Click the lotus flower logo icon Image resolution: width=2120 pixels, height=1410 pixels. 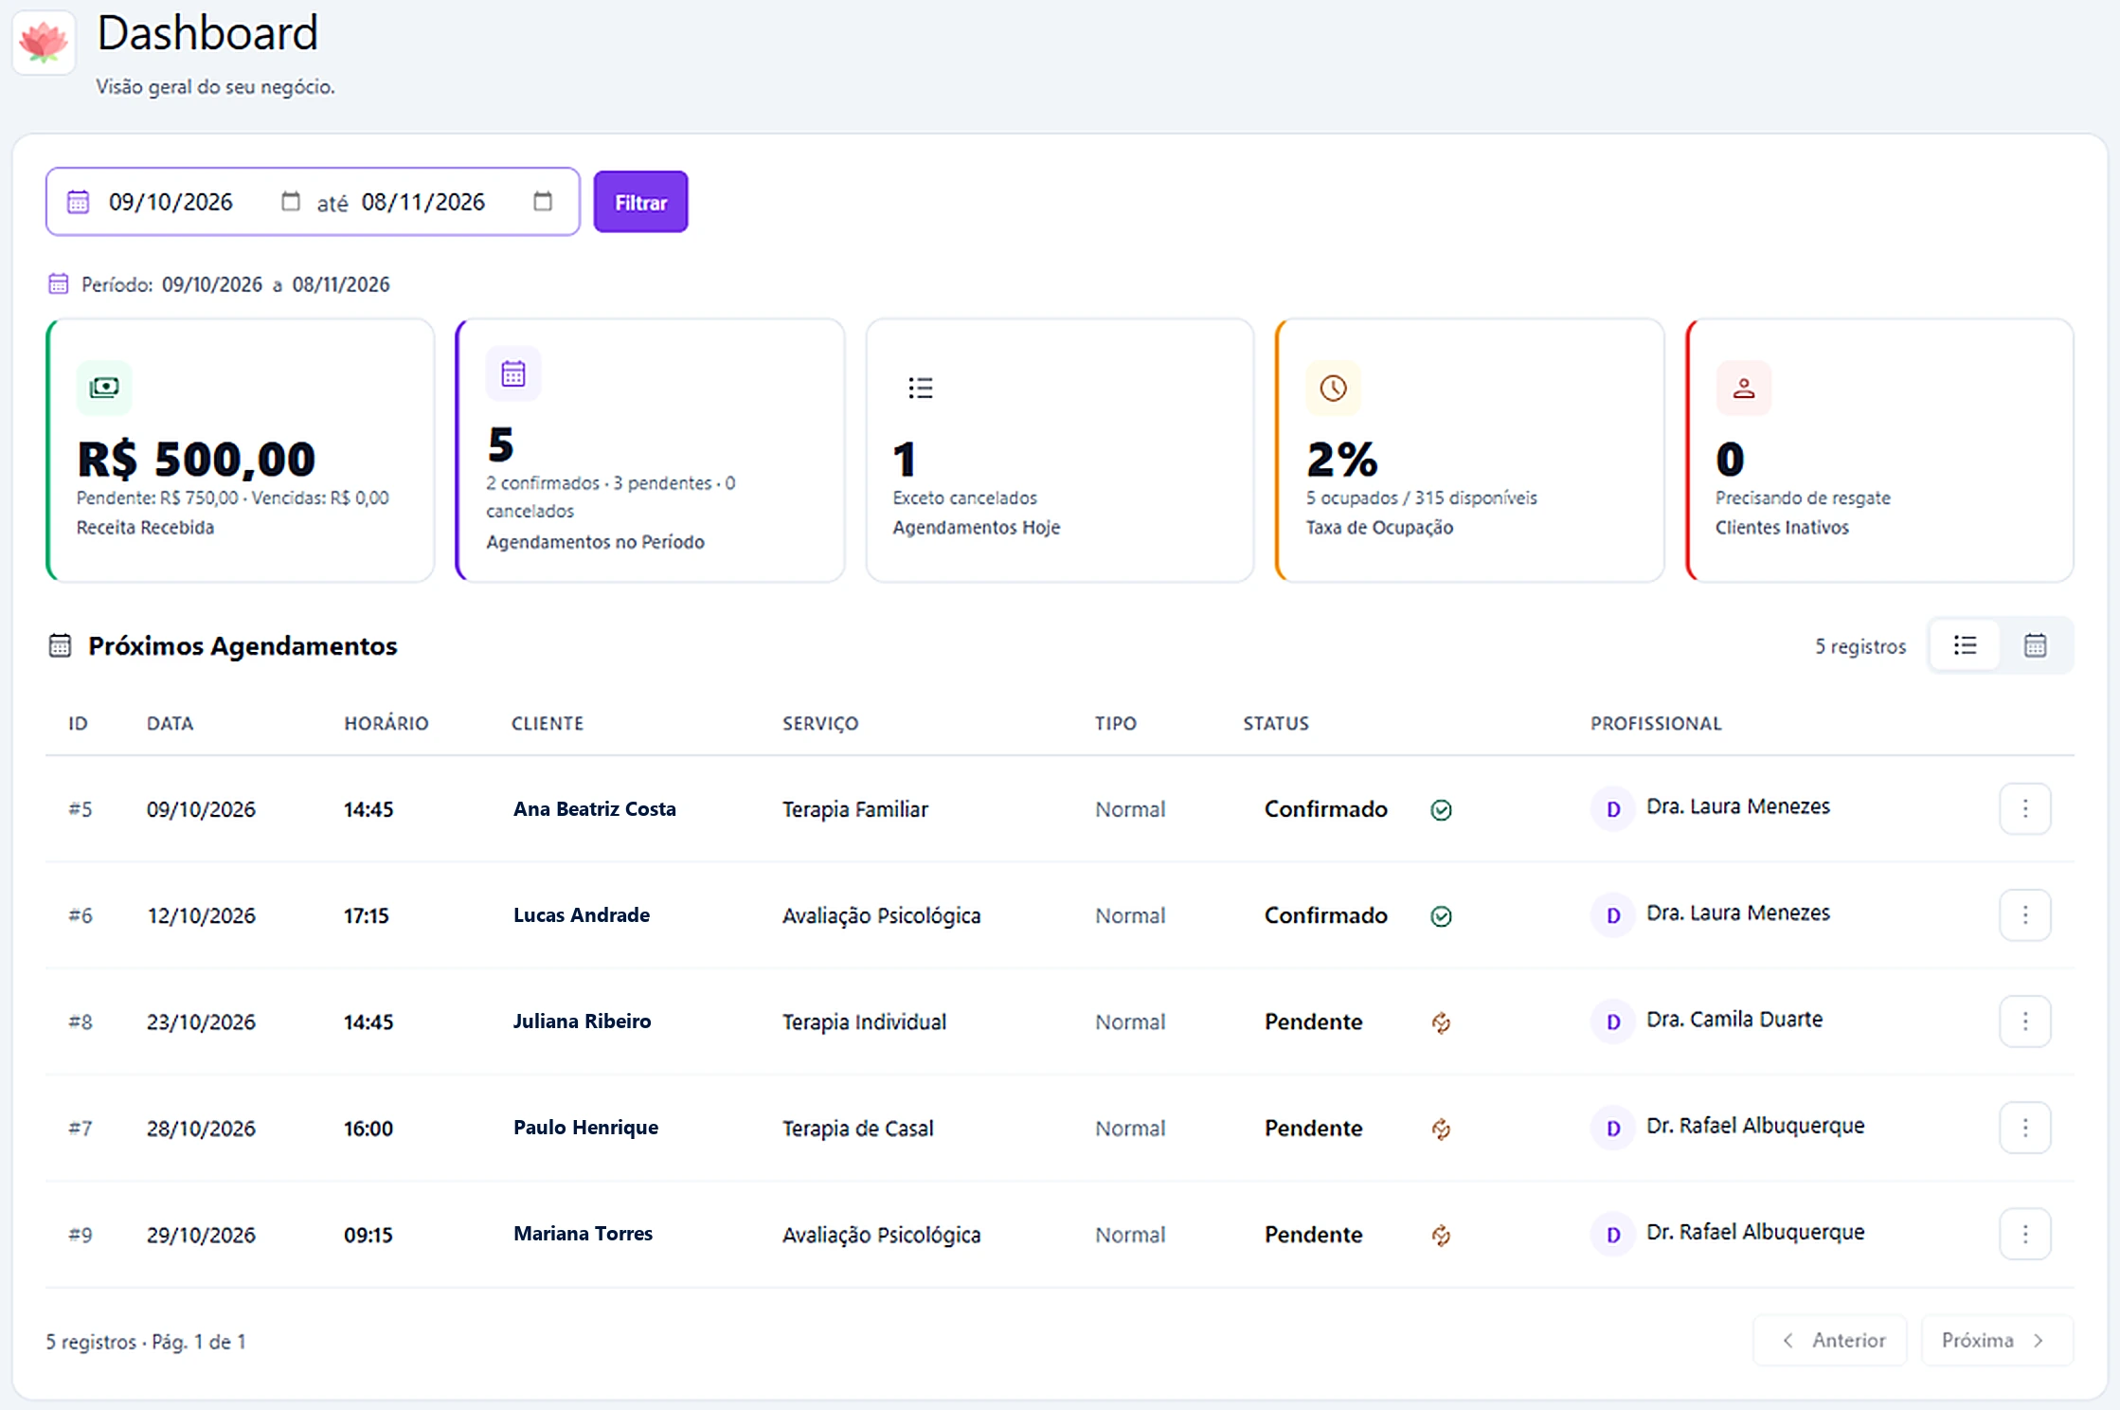click(x=44, y=42)
